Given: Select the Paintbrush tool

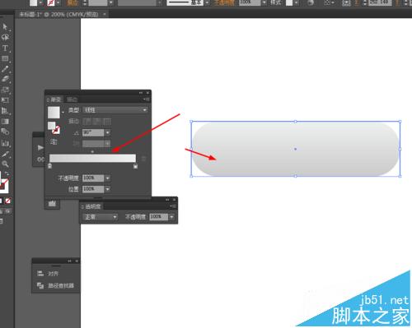Looking at the screenshot, I should [5, 69].
